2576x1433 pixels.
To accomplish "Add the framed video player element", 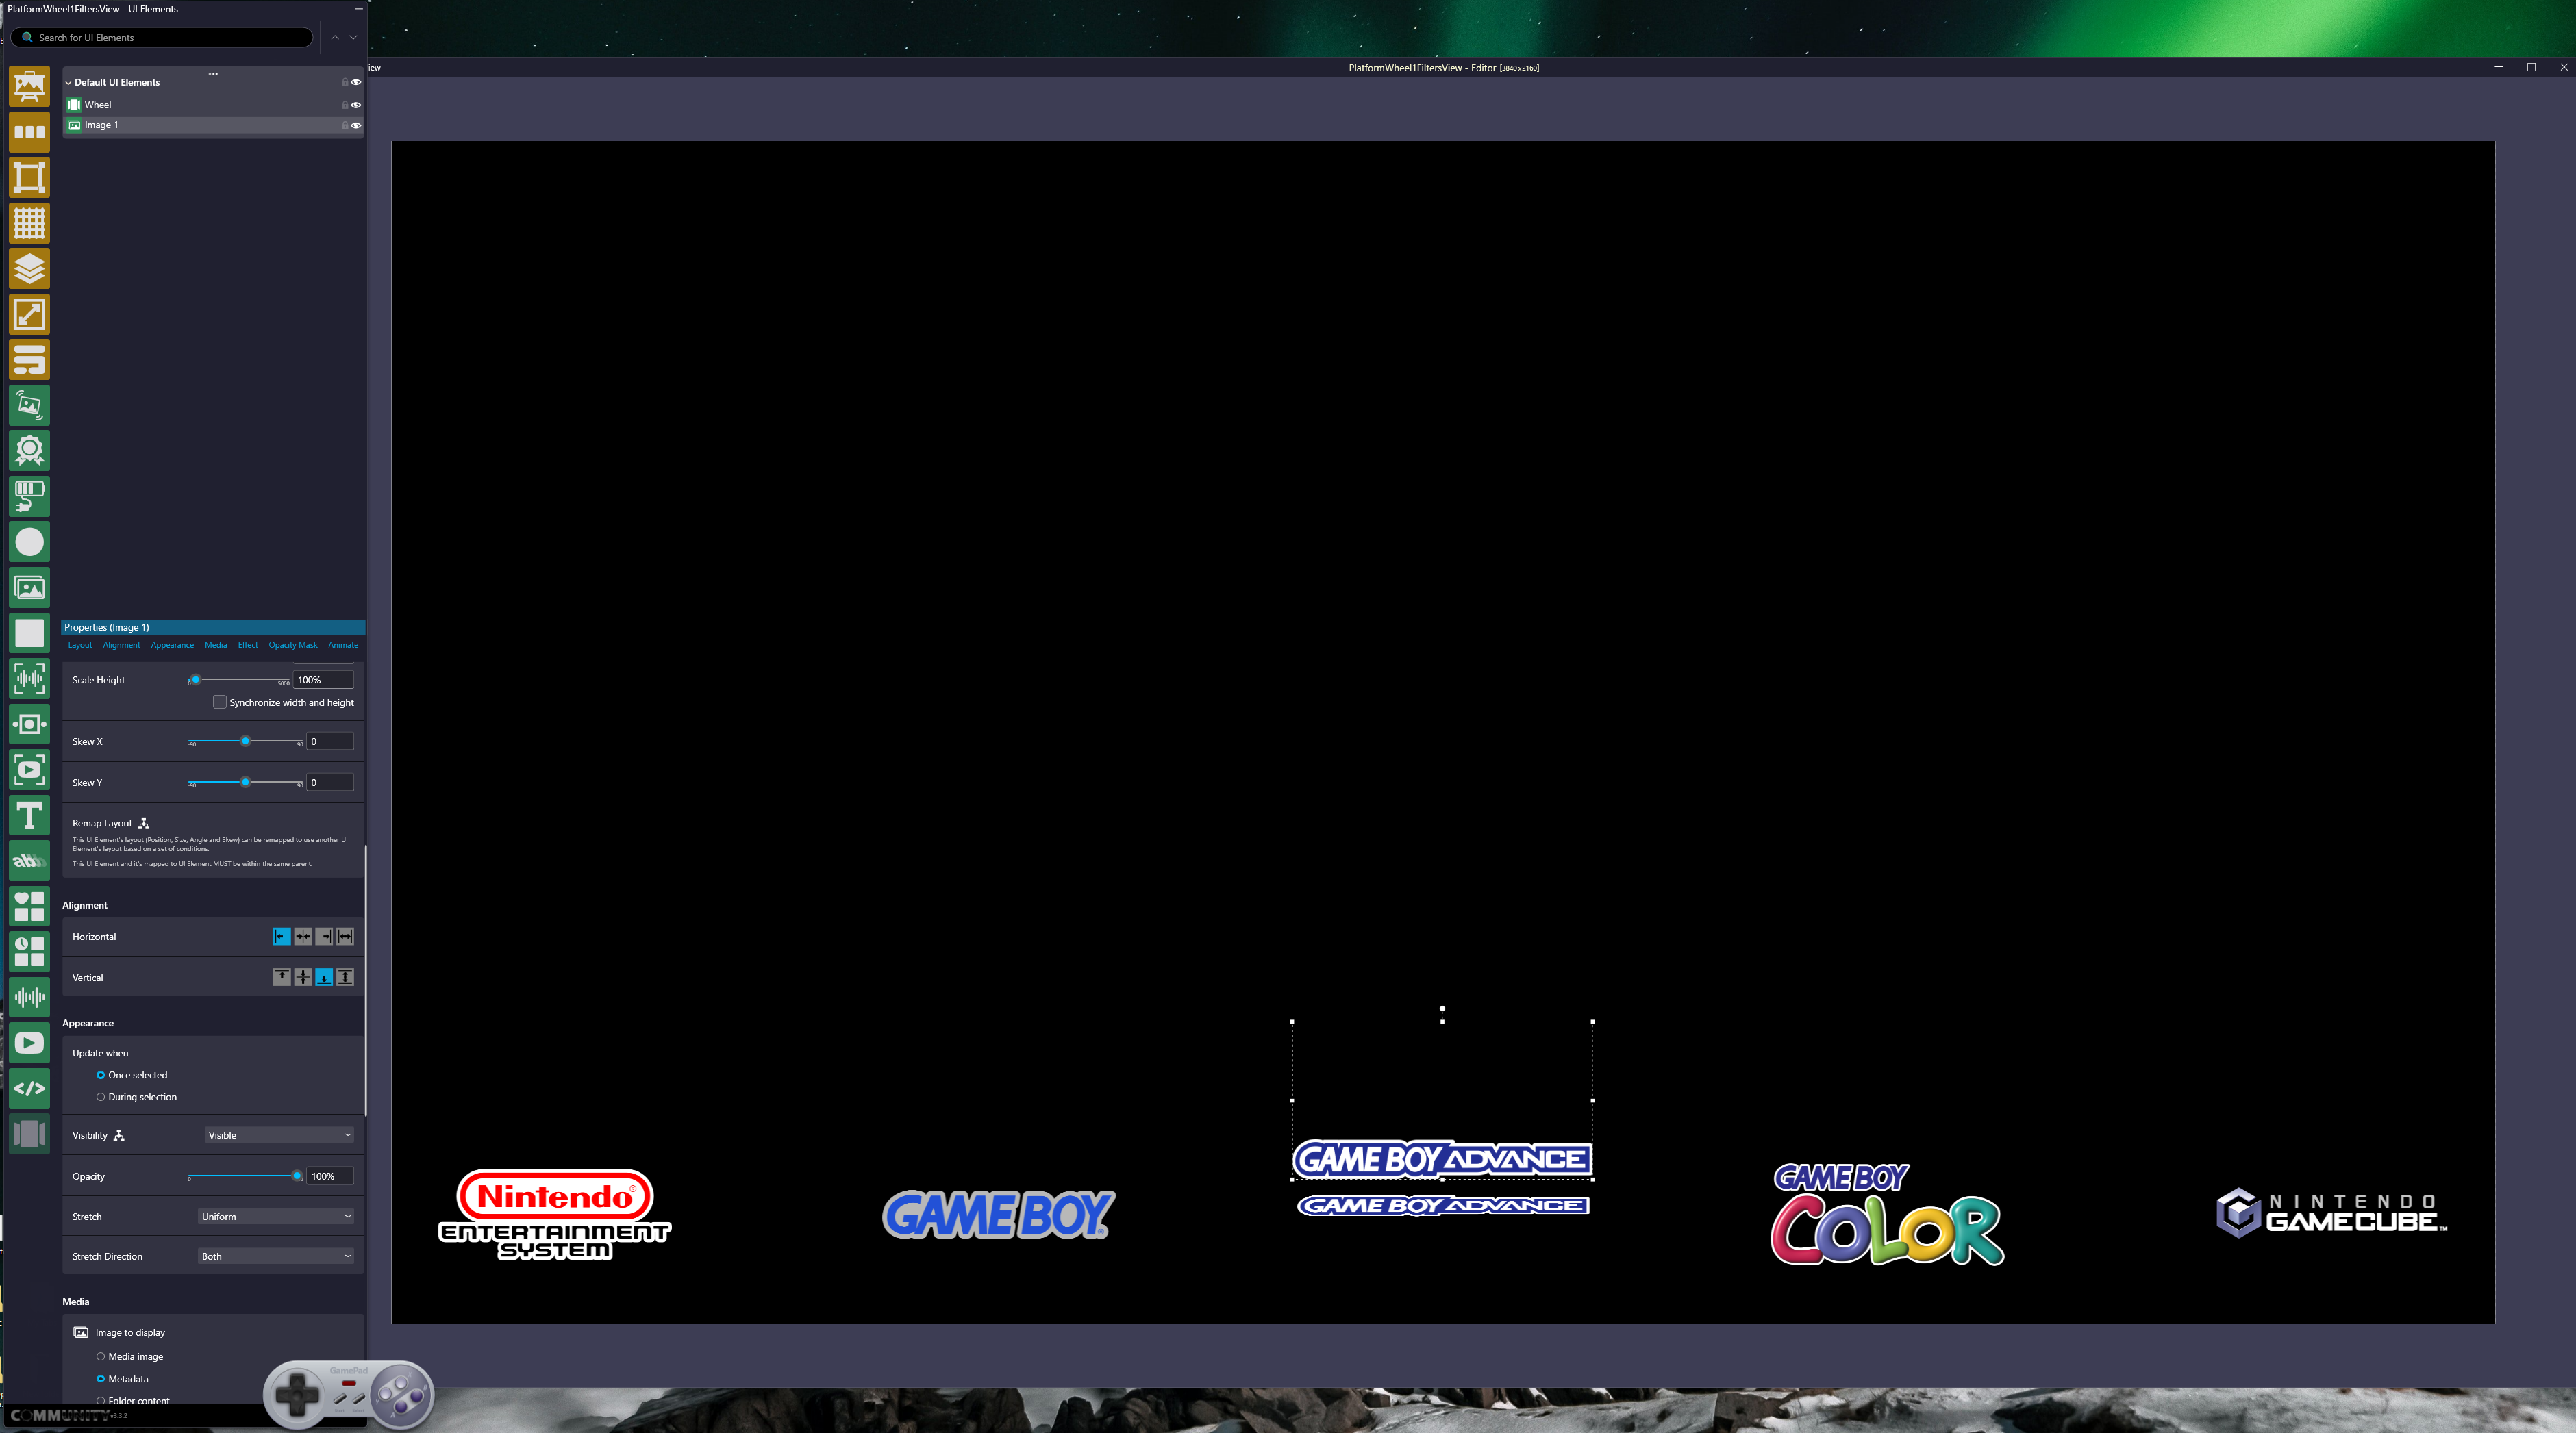I will click(29, 770).
